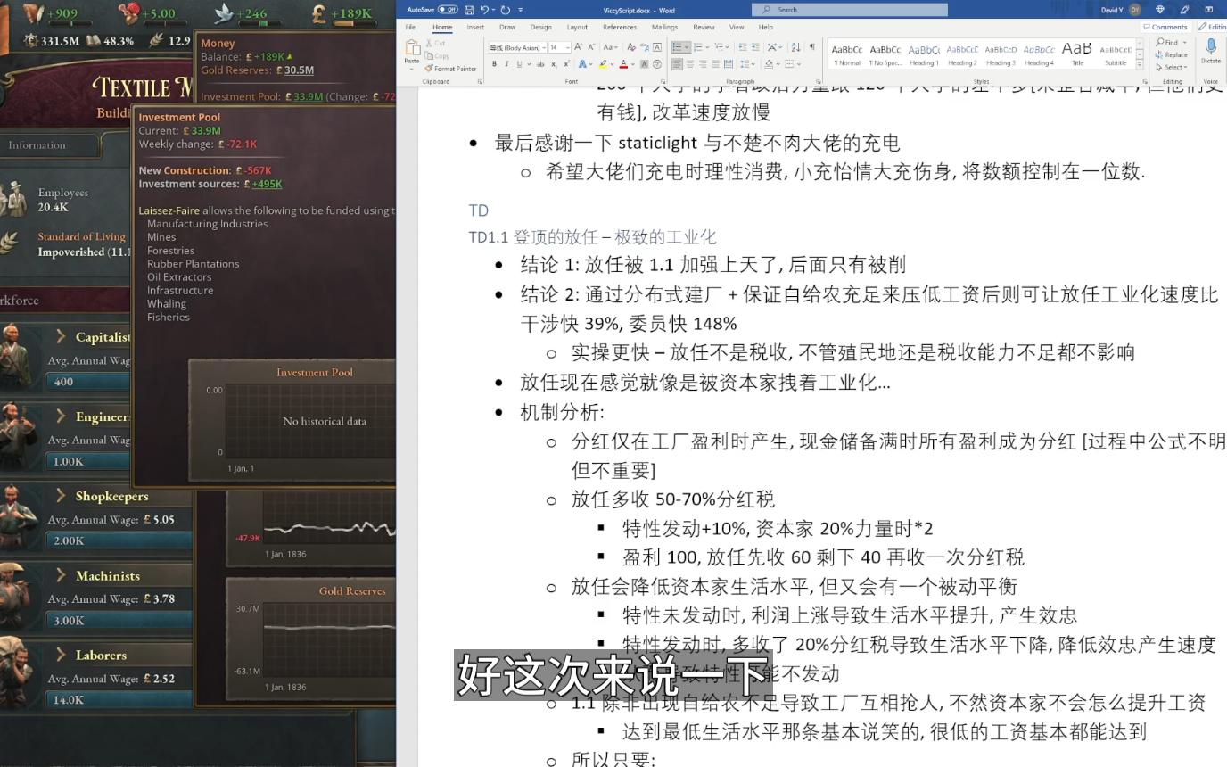This screenshot has height=767, width=1227.
Task: Start Dictate voice input
Action: point(1211,51)
